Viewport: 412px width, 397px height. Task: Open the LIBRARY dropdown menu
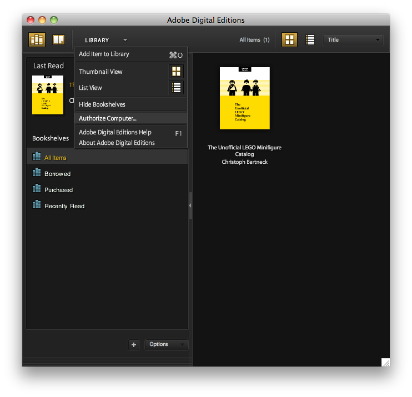click(x=106, y=40)
